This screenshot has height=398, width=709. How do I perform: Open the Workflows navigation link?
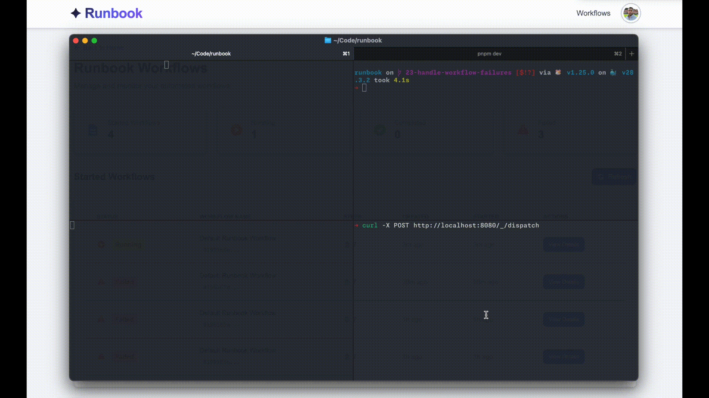[593, 13]
